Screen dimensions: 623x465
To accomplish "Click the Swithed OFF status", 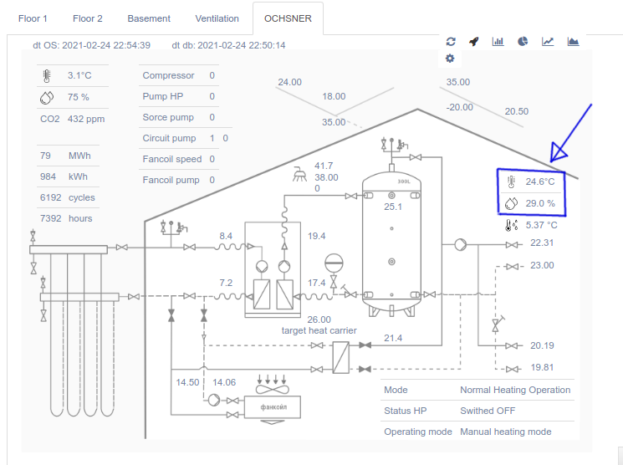I will coord(488,411).
